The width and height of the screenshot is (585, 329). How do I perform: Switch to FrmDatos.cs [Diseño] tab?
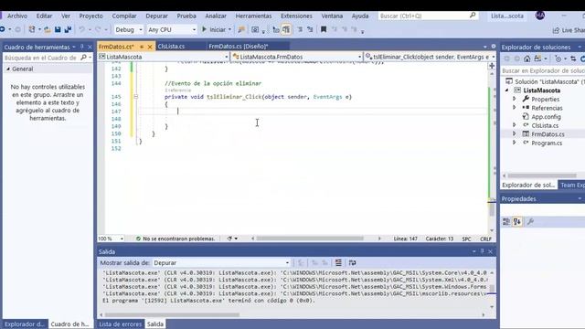point(239,47)
